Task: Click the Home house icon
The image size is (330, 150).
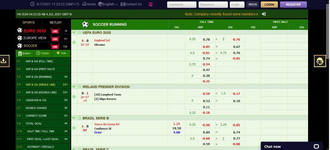Action: pyautogui.click(x=84, y=4)
